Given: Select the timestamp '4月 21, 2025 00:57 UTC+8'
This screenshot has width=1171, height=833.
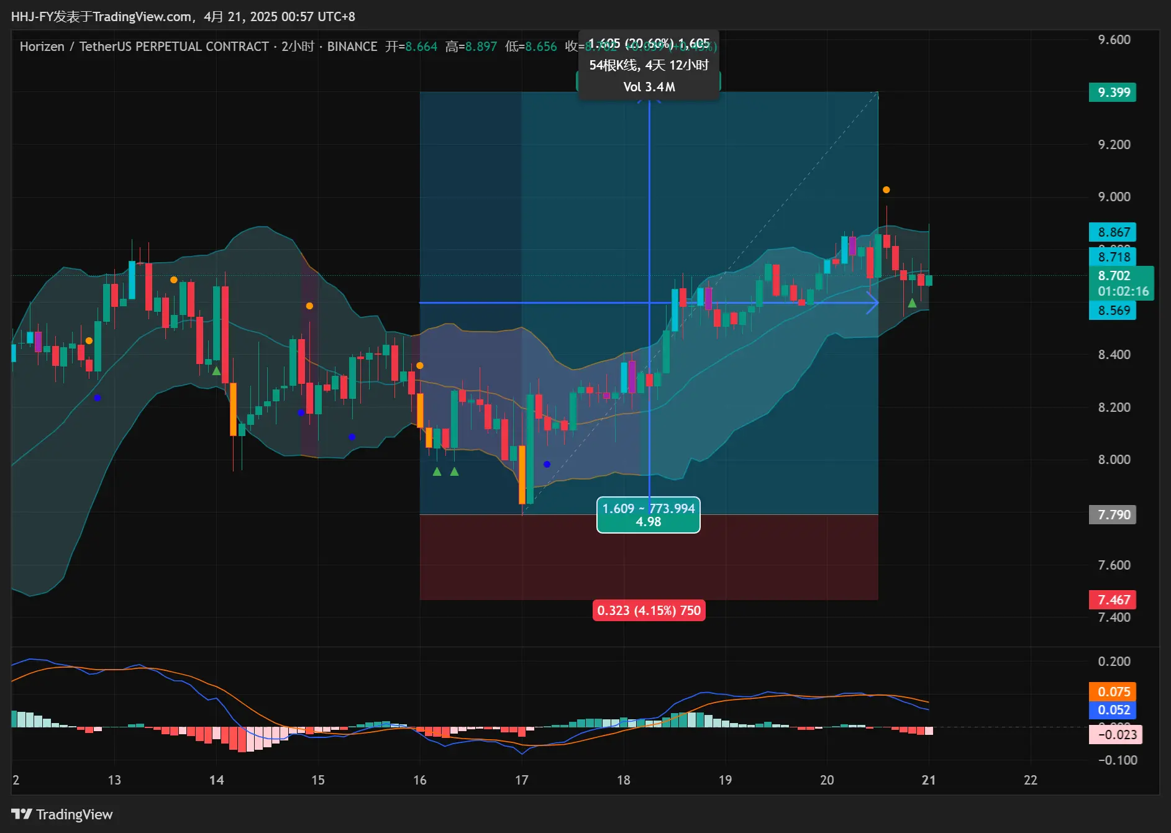Looking at the screenshot, I should coord(280,17).
